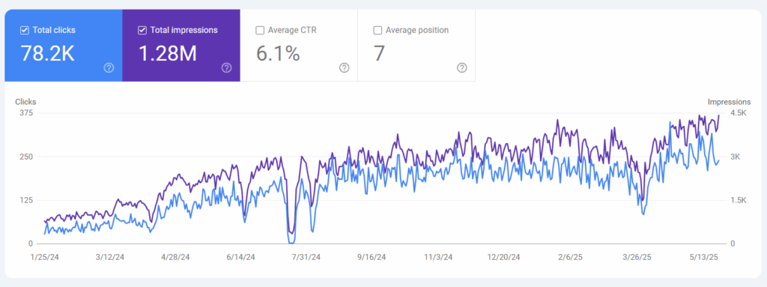Click the Clicks axis title
Viewport: 767px width, 287px height.
[25, 102]
